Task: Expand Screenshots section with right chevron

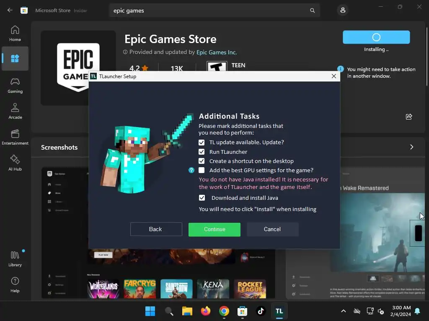Action: coord(411,147)
